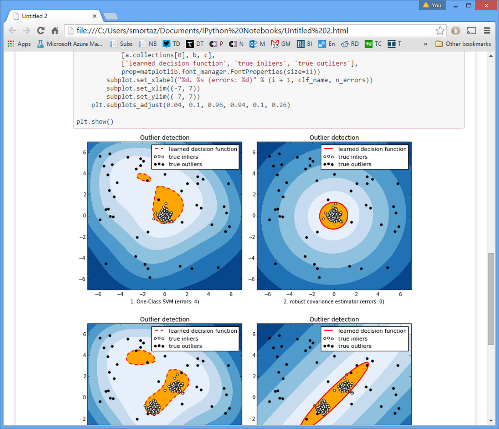Open the Outlook M bookmark
This screenshot has height=429, width=499.
coord(257,44)
